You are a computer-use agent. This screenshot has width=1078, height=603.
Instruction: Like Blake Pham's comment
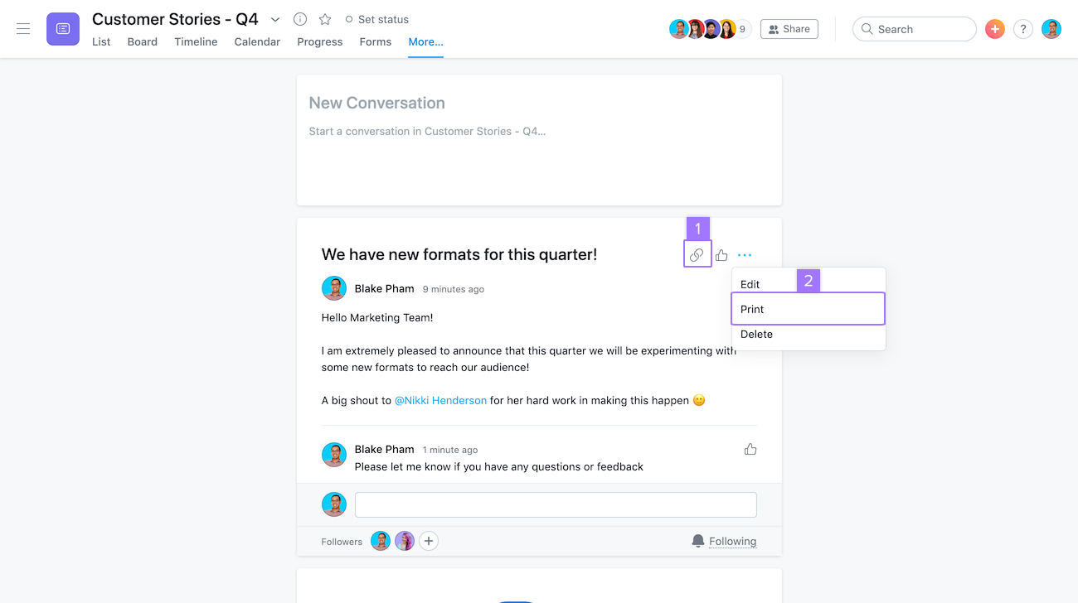(750, 449)
